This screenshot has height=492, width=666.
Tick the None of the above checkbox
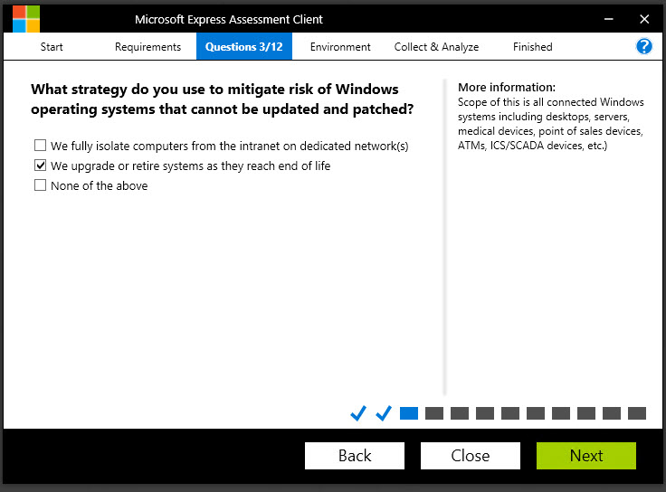pyautogui.click(x=40, y=185)
